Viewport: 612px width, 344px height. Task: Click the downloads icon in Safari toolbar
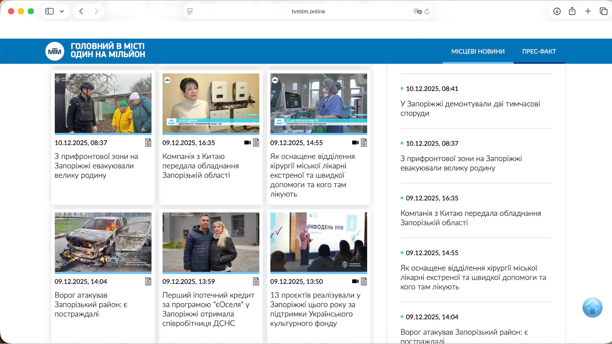[557, 11]
